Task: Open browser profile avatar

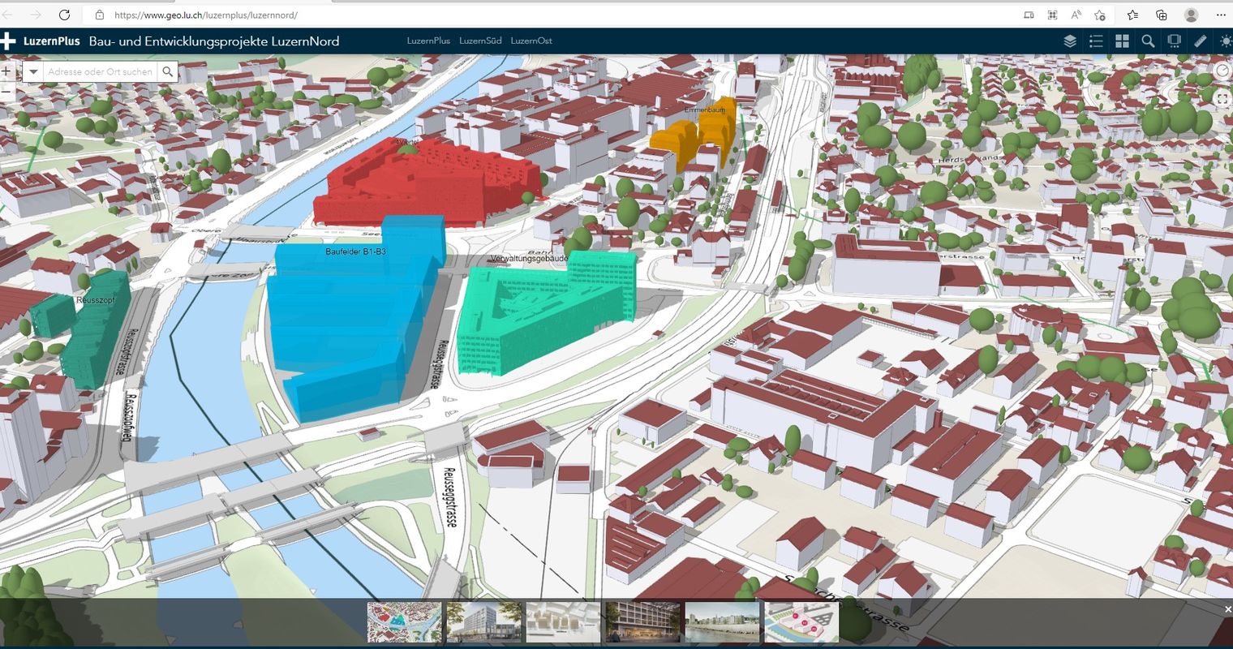Action: point(1191,15)
